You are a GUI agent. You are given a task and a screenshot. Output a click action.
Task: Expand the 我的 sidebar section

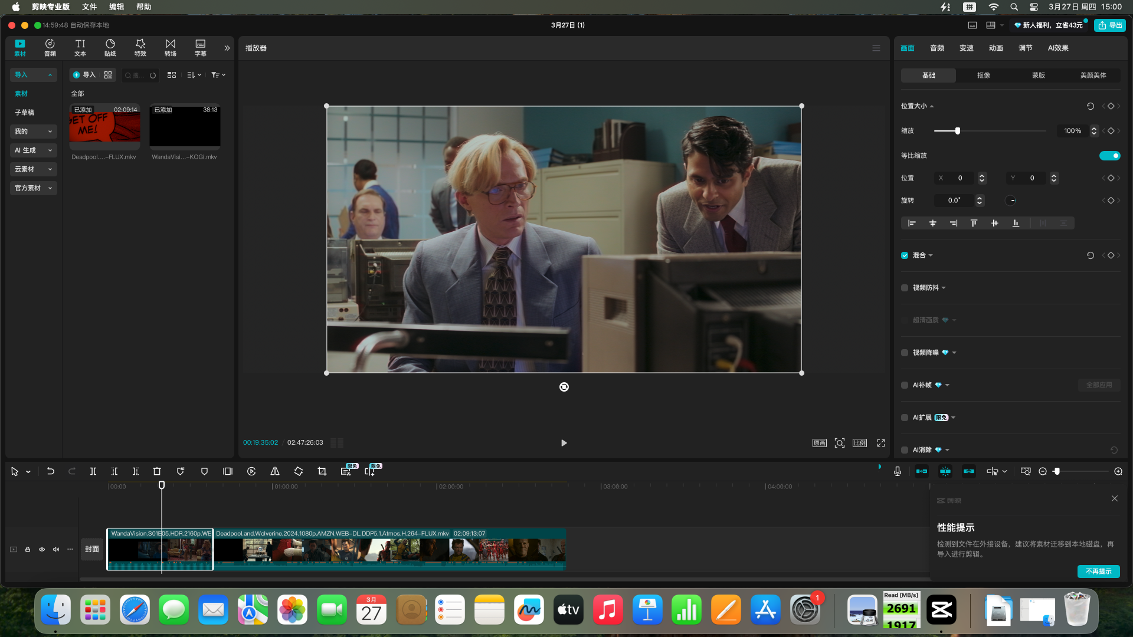tap(34, 132)
